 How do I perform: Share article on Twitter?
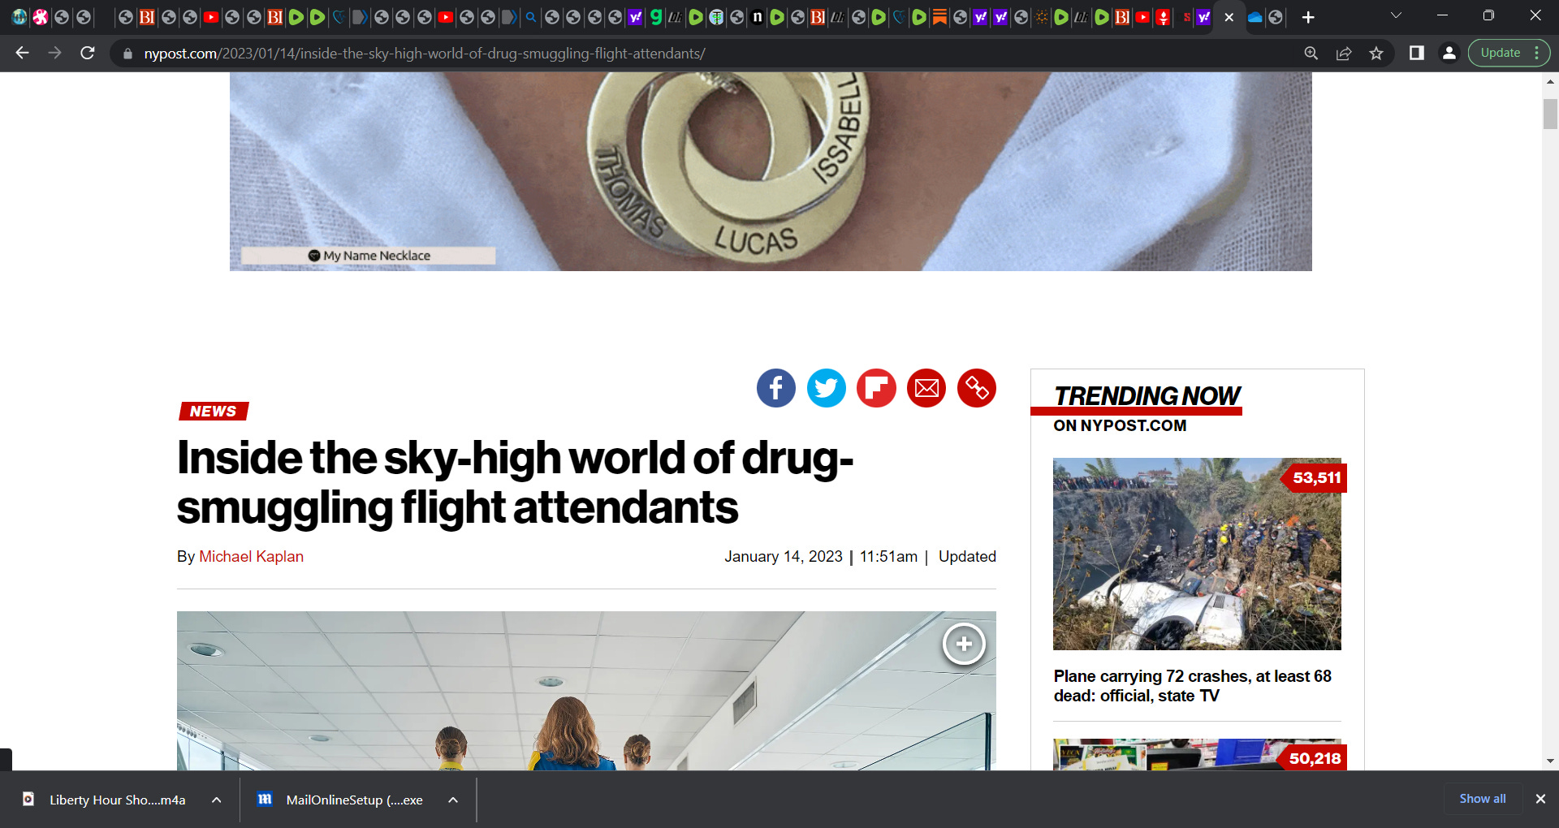(827, 388)
